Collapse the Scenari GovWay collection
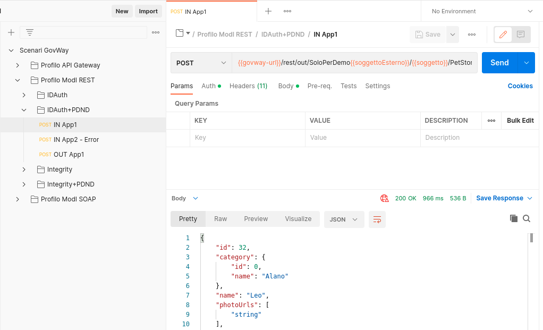Image resolution: width=543 pixels, height=330 pixels. click(x=11, y=50)
